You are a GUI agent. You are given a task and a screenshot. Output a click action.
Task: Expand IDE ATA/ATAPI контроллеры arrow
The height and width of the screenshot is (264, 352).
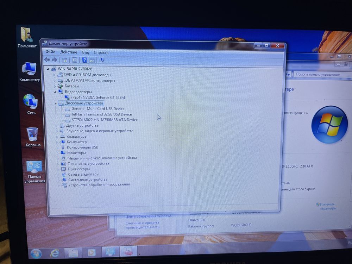55,81
